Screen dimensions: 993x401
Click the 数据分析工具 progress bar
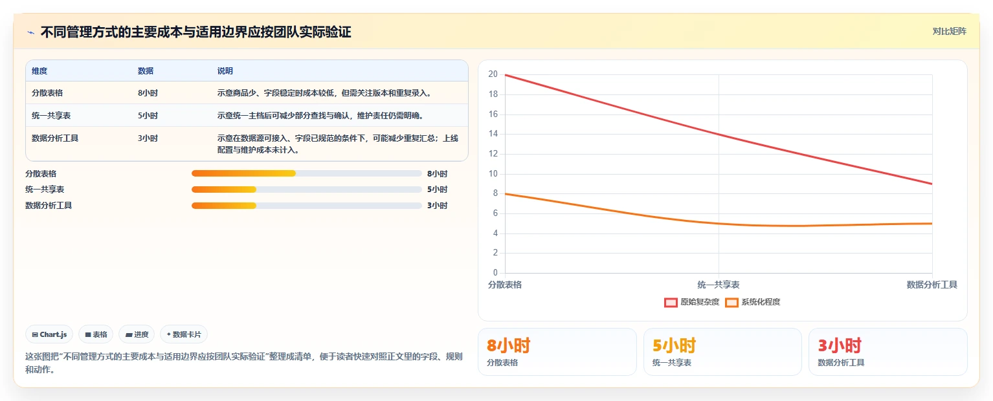(307, 206)
